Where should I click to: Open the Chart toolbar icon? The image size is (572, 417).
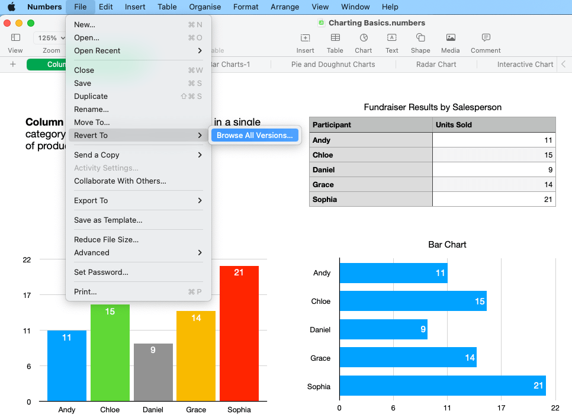coord(363,38)
